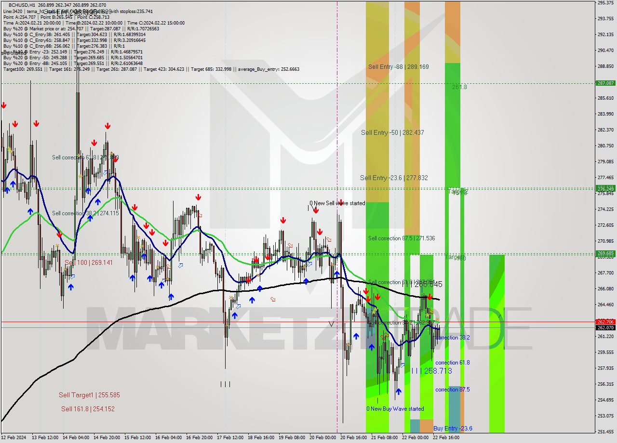Click the 290.470 value on the price scale

tap(605, 50)
